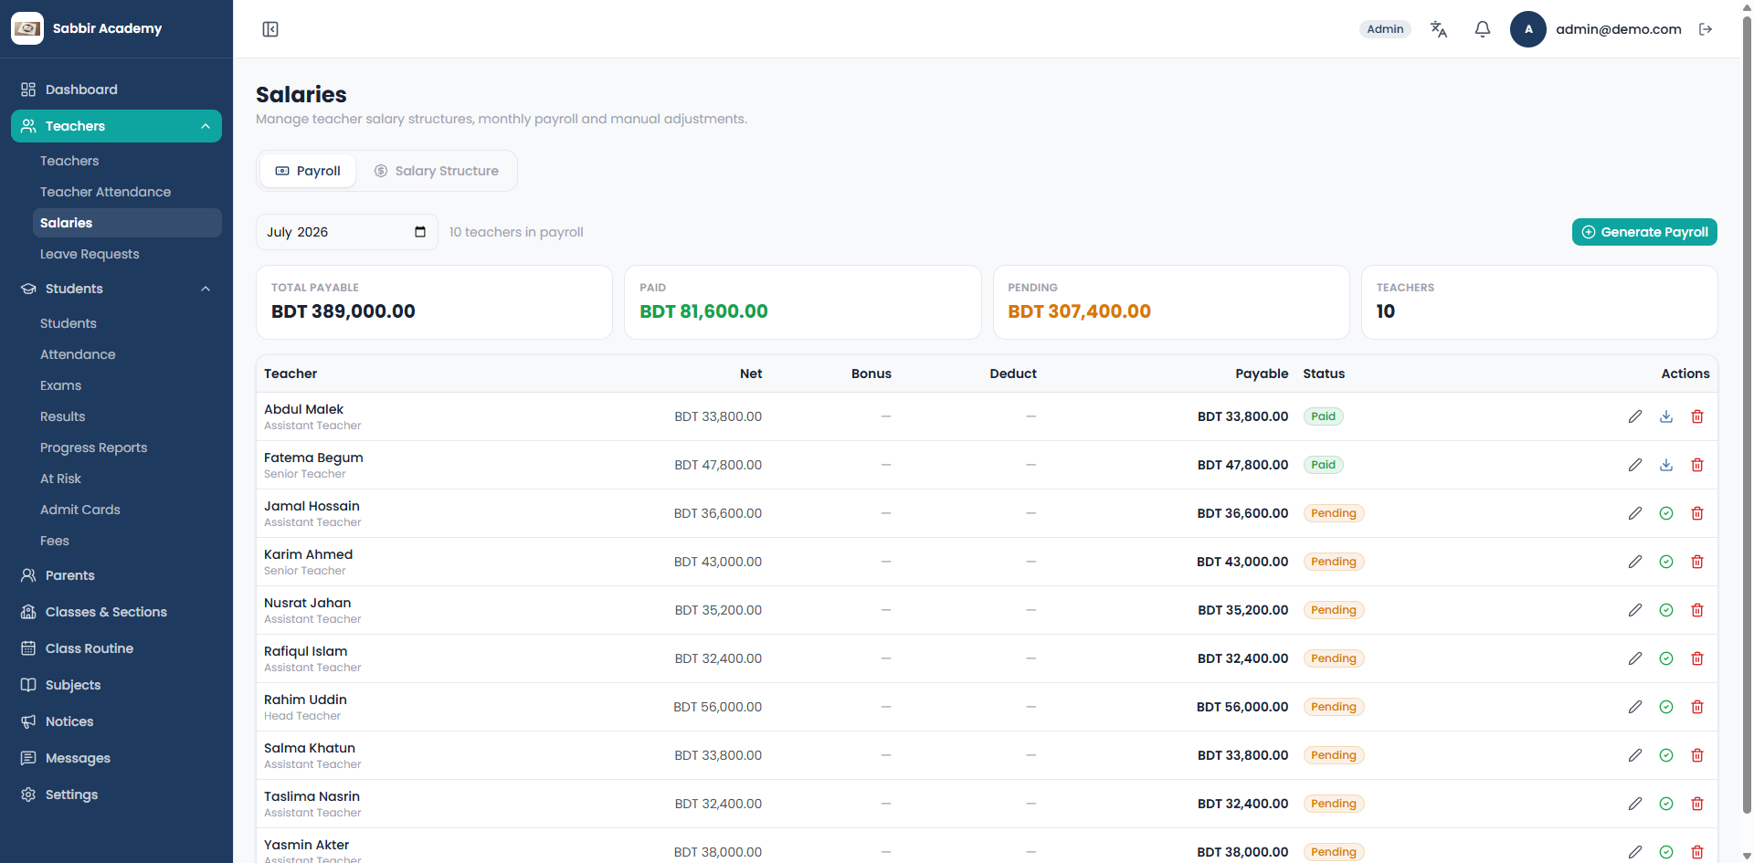Delete Abdul Malek's payroll entry
The image size is (1754, 863).
coord(1697,416)
